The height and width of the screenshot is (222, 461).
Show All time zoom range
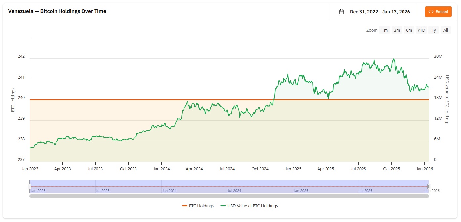click(x=446, y=30)
